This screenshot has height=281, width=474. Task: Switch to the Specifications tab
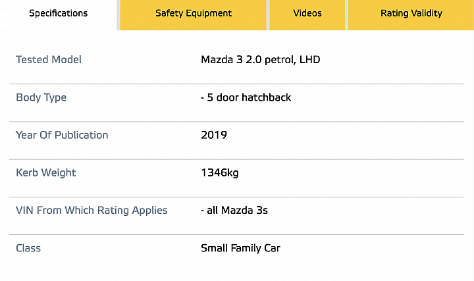point(59,14)
